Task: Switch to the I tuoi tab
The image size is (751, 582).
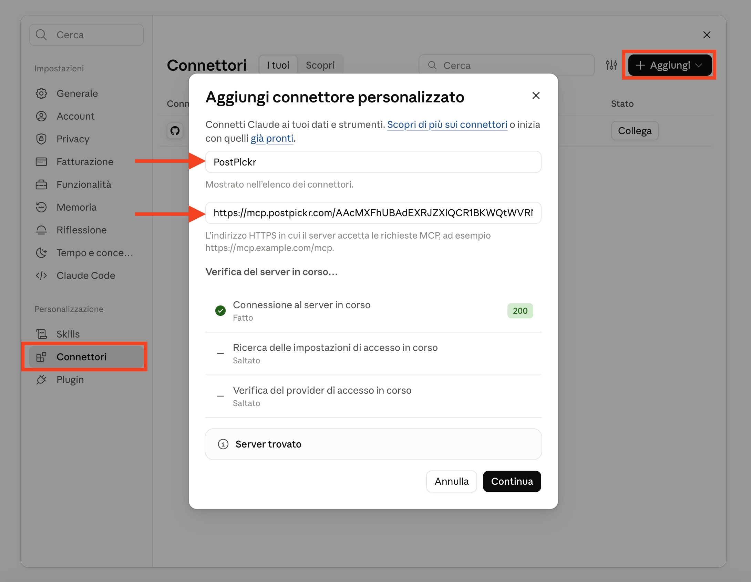Action: pos(278,65)
